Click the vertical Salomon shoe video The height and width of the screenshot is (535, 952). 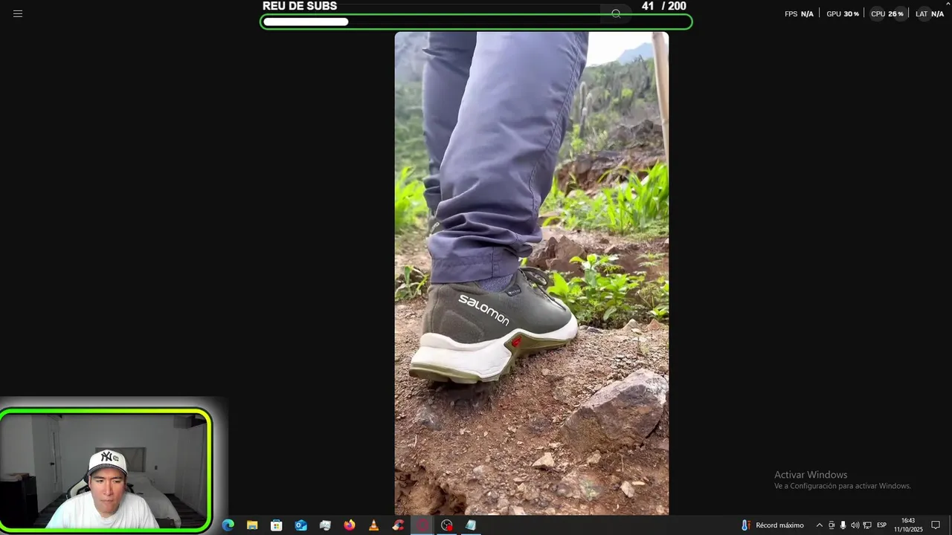(x=531, y=273)
